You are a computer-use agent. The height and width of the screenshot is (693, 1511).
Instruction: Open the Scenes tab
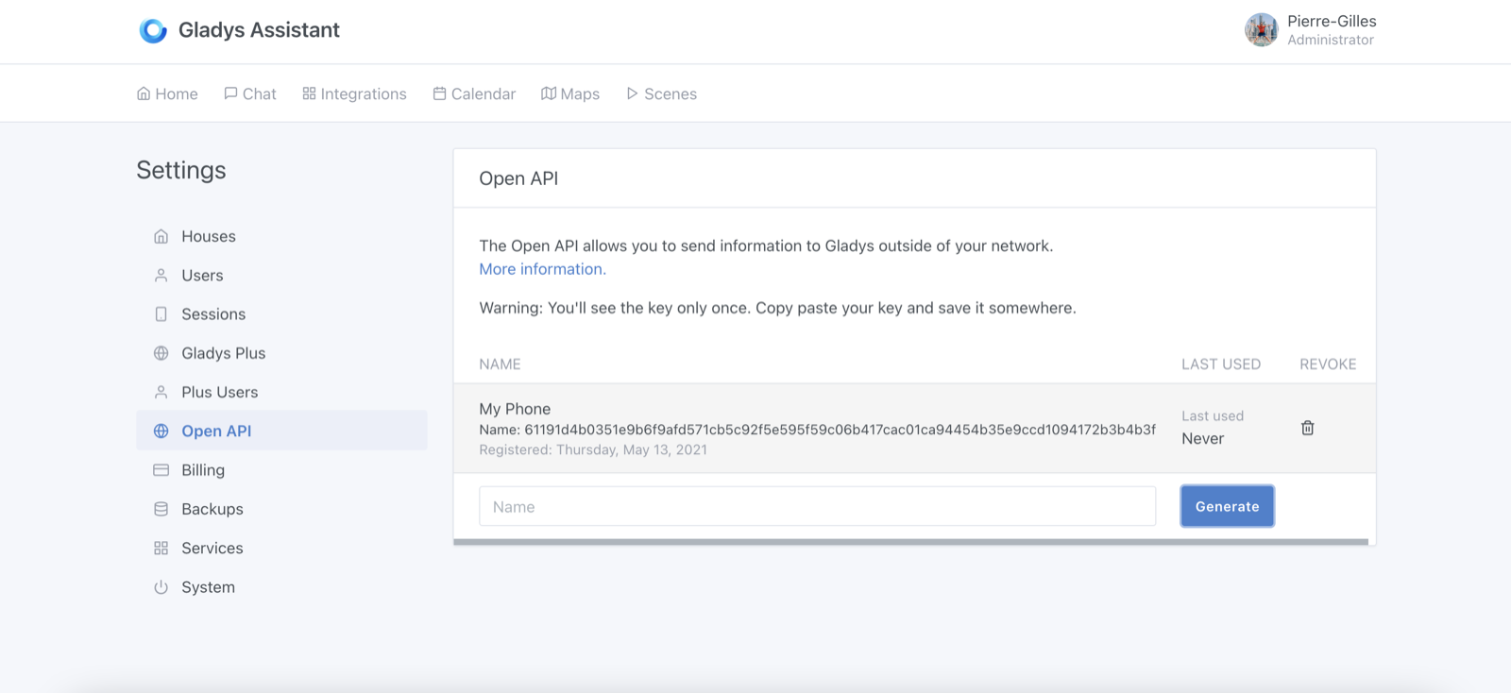point(661,93)
